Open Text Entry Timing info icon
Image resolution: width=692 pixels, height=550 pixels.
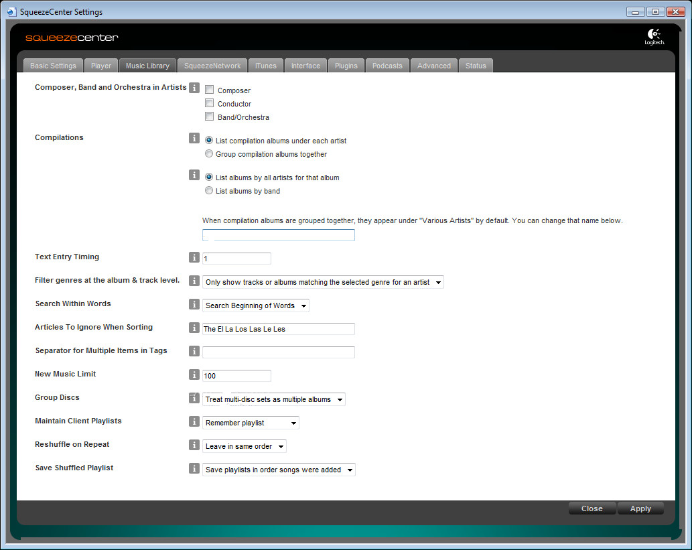[x=194, y=257]
